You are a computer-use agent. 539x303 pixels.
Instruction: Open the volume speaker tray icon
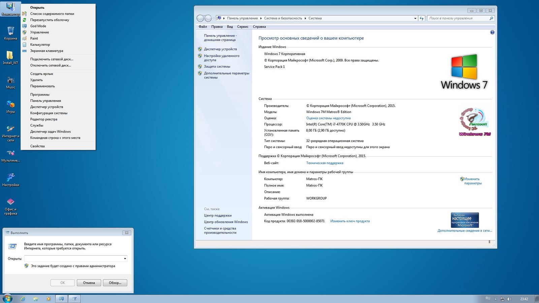point(509,299)
